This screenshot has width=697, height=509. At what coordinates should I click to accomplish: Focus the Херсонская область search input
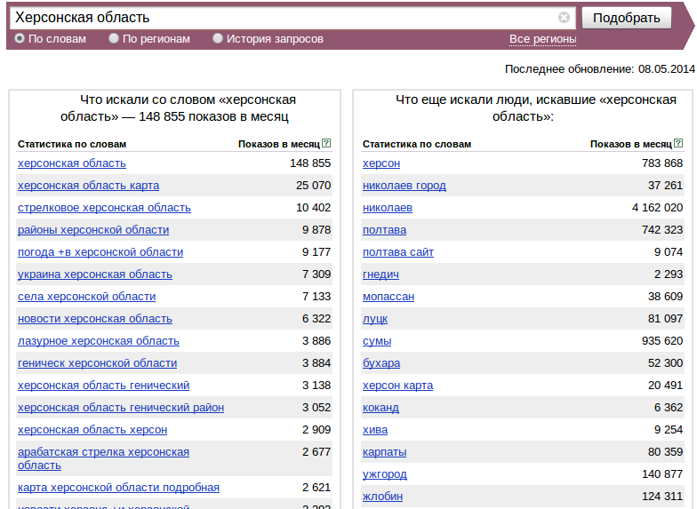coord(284,18)
